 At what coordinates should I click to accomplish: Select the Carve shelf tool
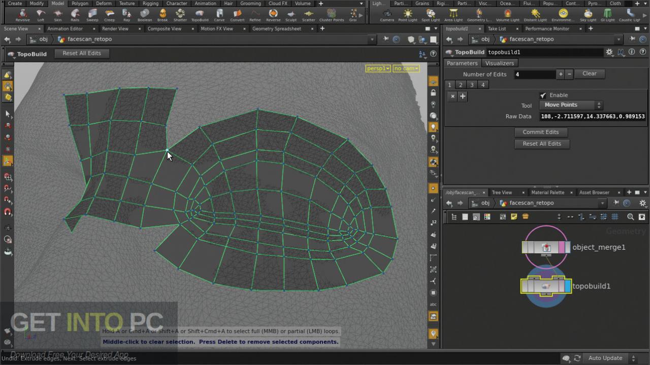coord(219,15)
